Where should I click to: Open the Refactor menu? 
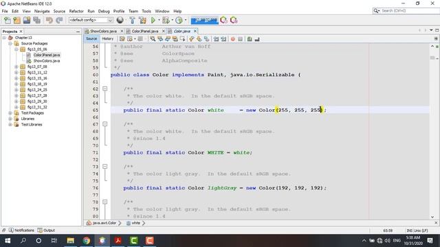click(76, 11)
